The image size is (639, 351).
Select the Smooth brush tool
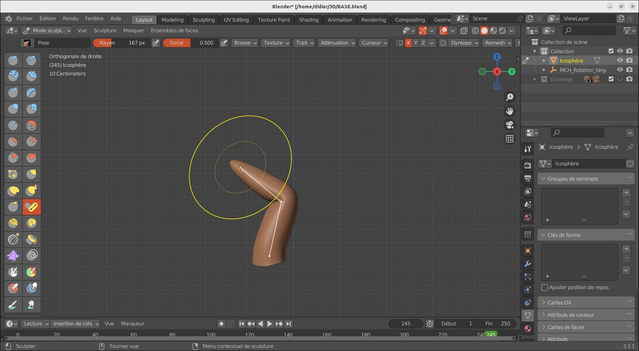pyautogui.click(x=32, y=125)
